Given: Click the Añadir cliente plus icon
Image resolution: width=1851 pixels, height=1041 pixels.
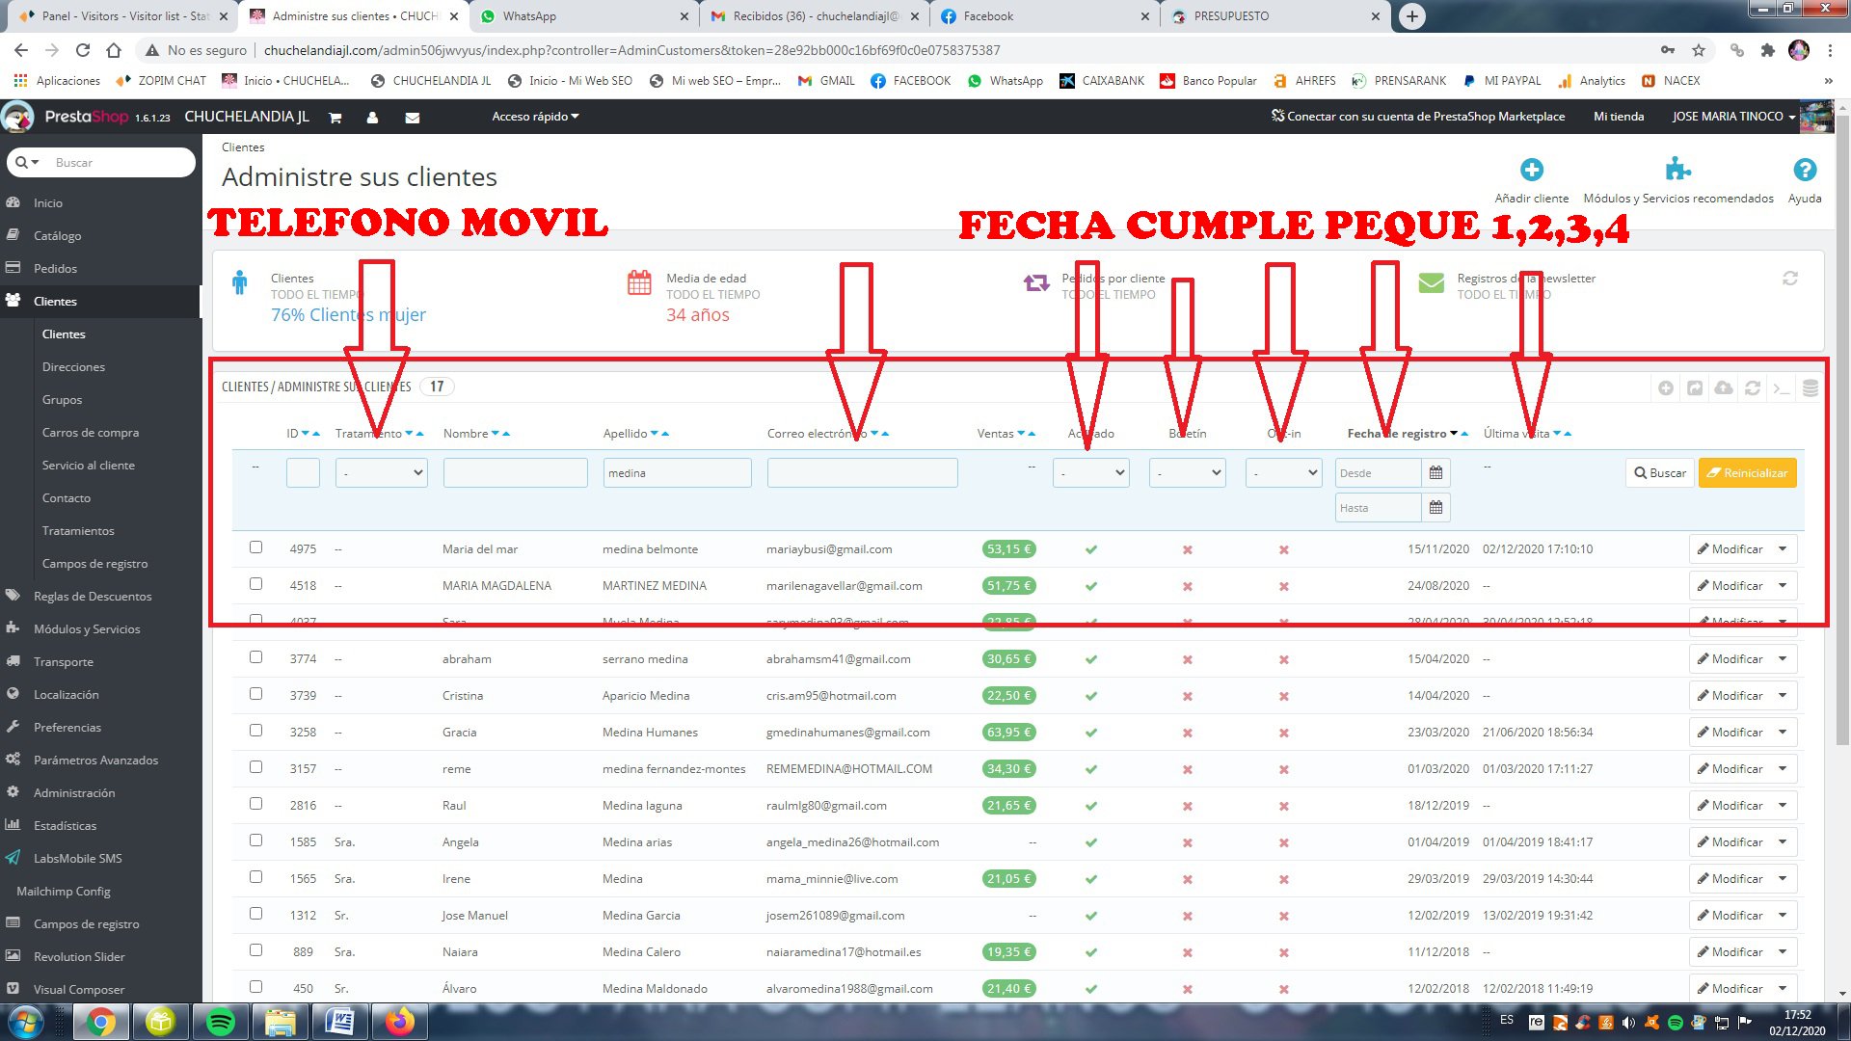Looking at the screenshot, I should coord(1531,171).
